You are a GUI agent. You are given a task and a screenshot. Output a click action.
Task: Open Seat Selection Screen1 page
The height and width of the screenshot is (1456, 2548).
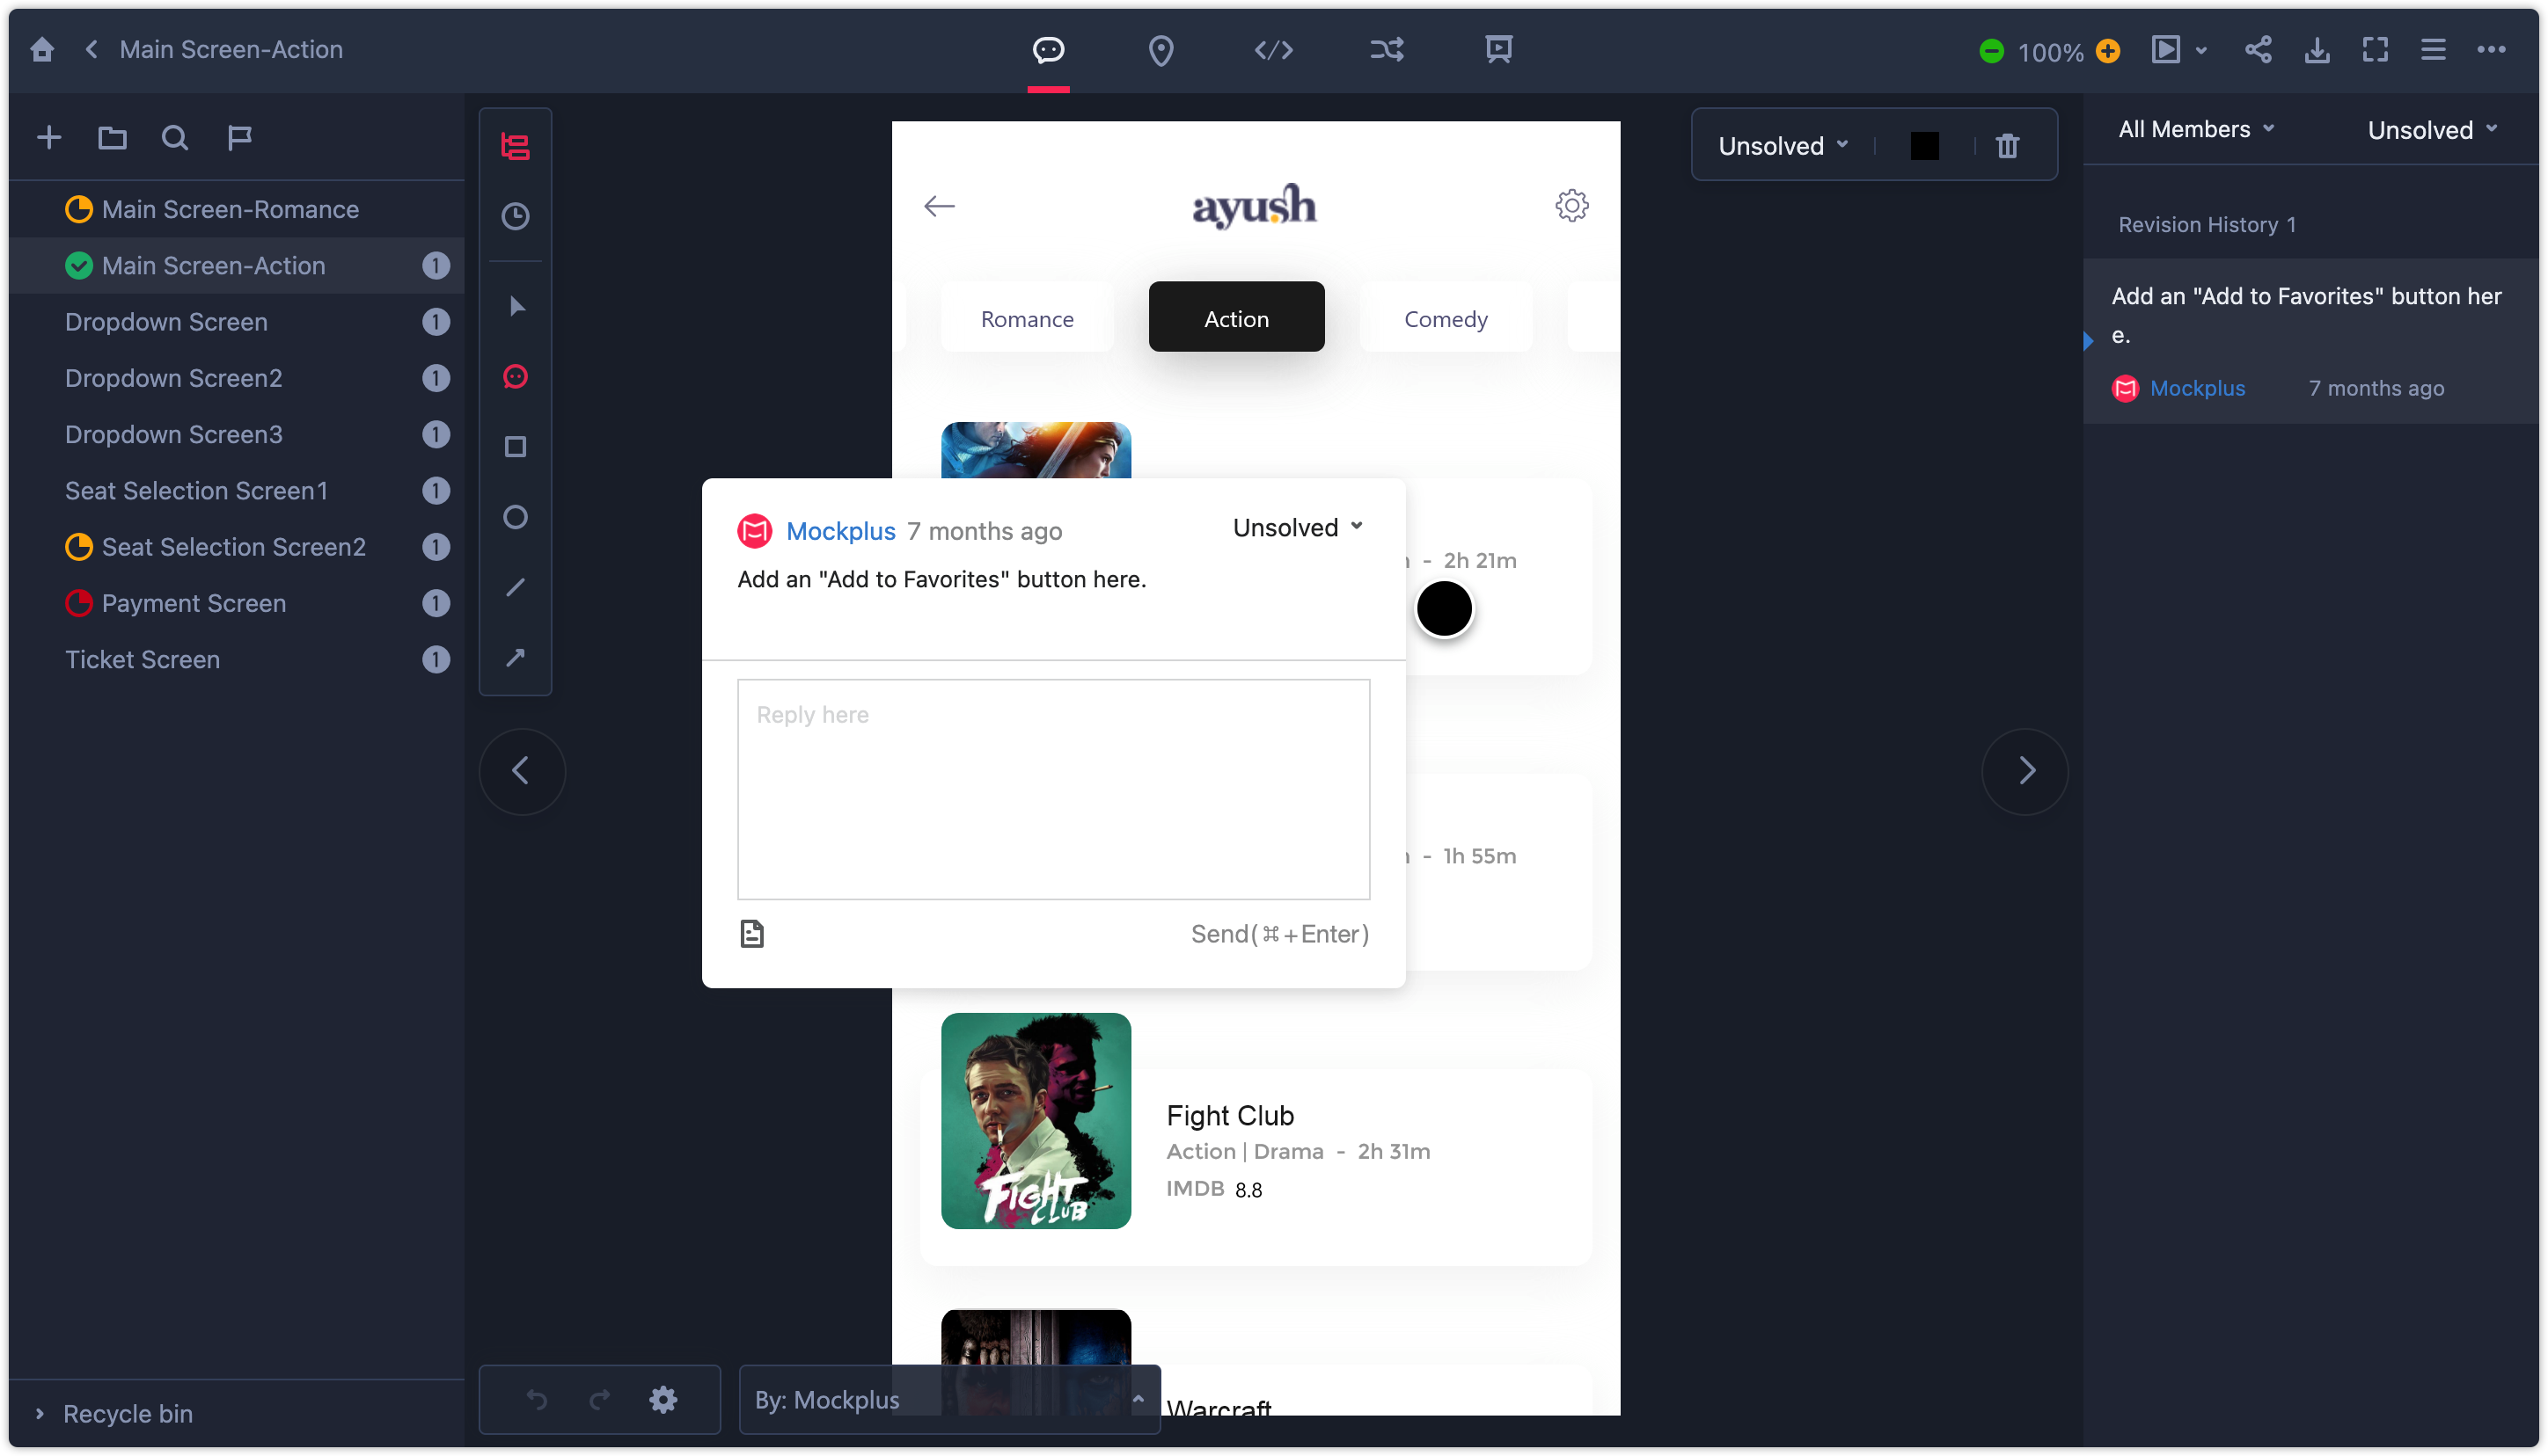[x=237, y=491]
